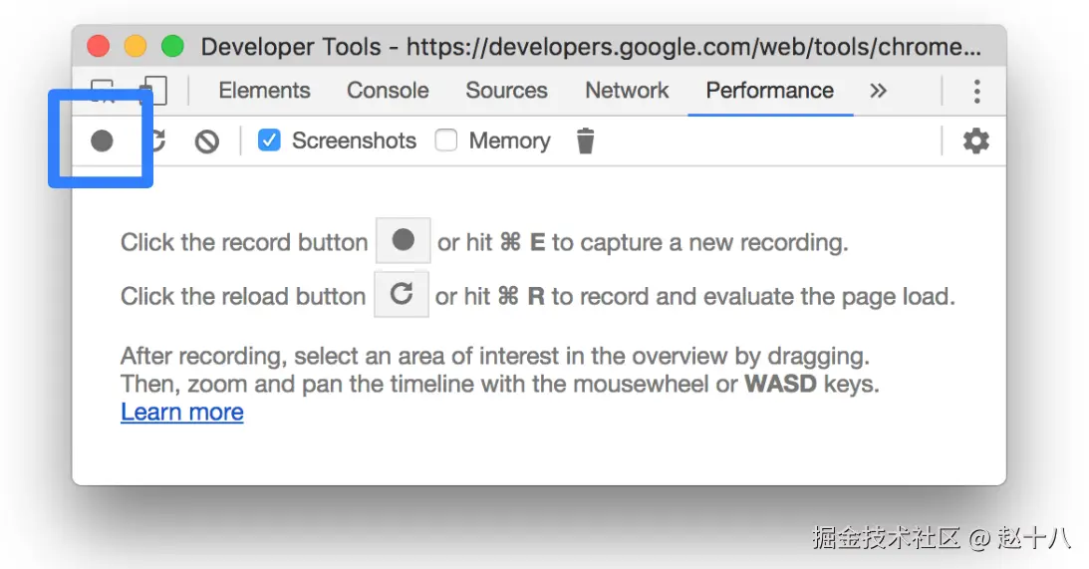1089x569 pixels.
Task: Open capture settings gear icon
Action: tap(975, 142)
